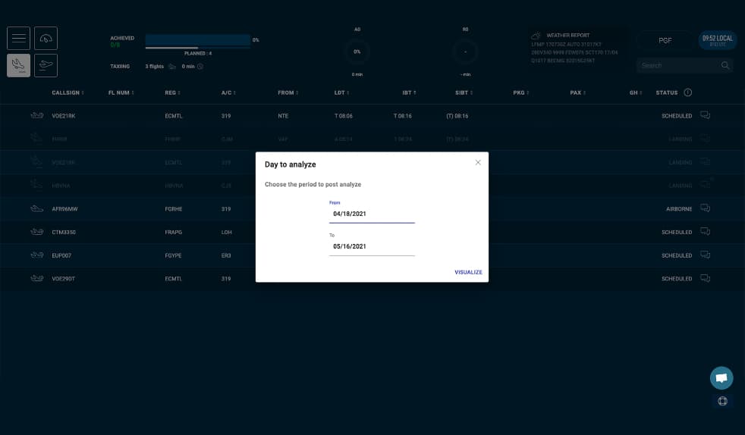The width and height of the screenshot is (745, 435).
Task: Open comments for flight AFR96MW
Action: pyautogui.click(x=705, y=208)
